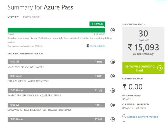Screen dimensions: 167x123
Task: Switch to the Billing History tab
Action: [x=32, y=17]
